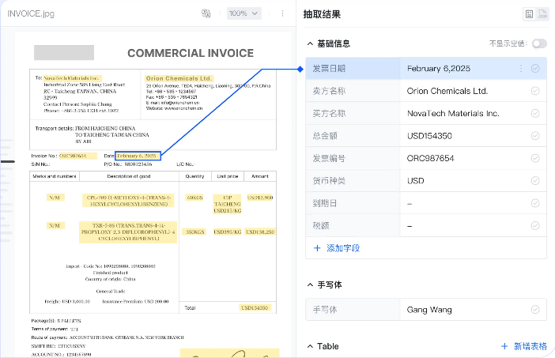Collapse the 基础信息 section

coord(309,43)
